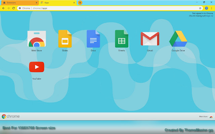Select the Apps tab
Image resolution: width=215 pixels, height=134 pixels.
pyautogui.click(x=57, y=3)
